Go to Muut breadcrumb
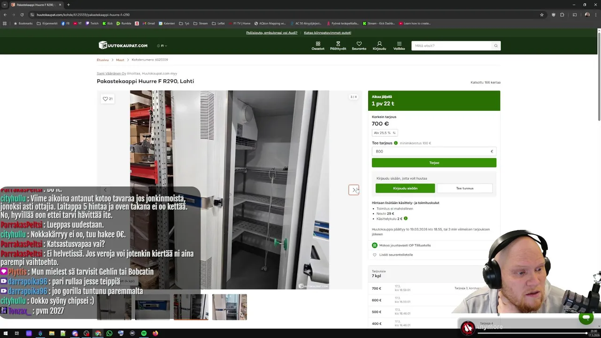The width and height of the screenshot is (601, 338). coord(120,60)
